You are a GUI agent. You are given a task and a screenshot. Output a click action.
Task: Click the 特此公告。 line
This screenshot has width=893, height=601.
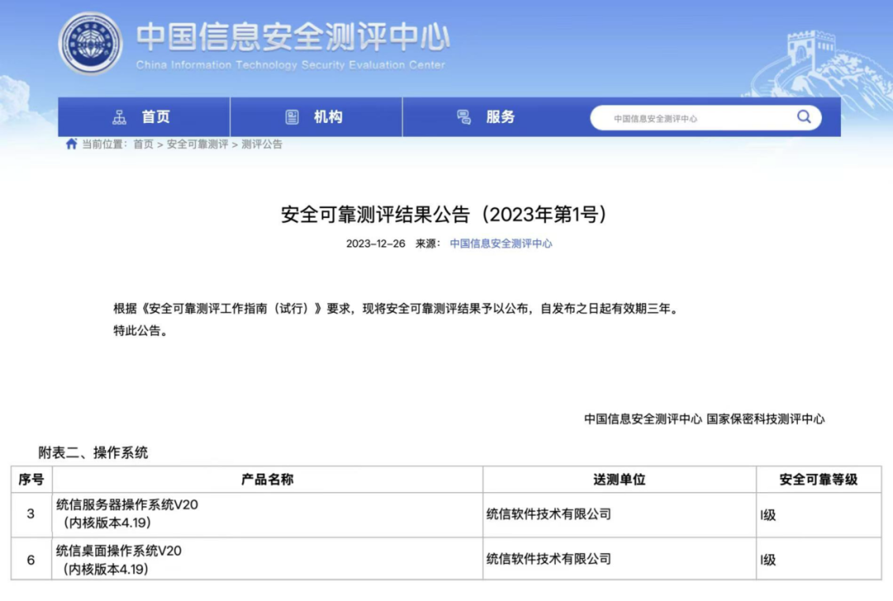141,330
